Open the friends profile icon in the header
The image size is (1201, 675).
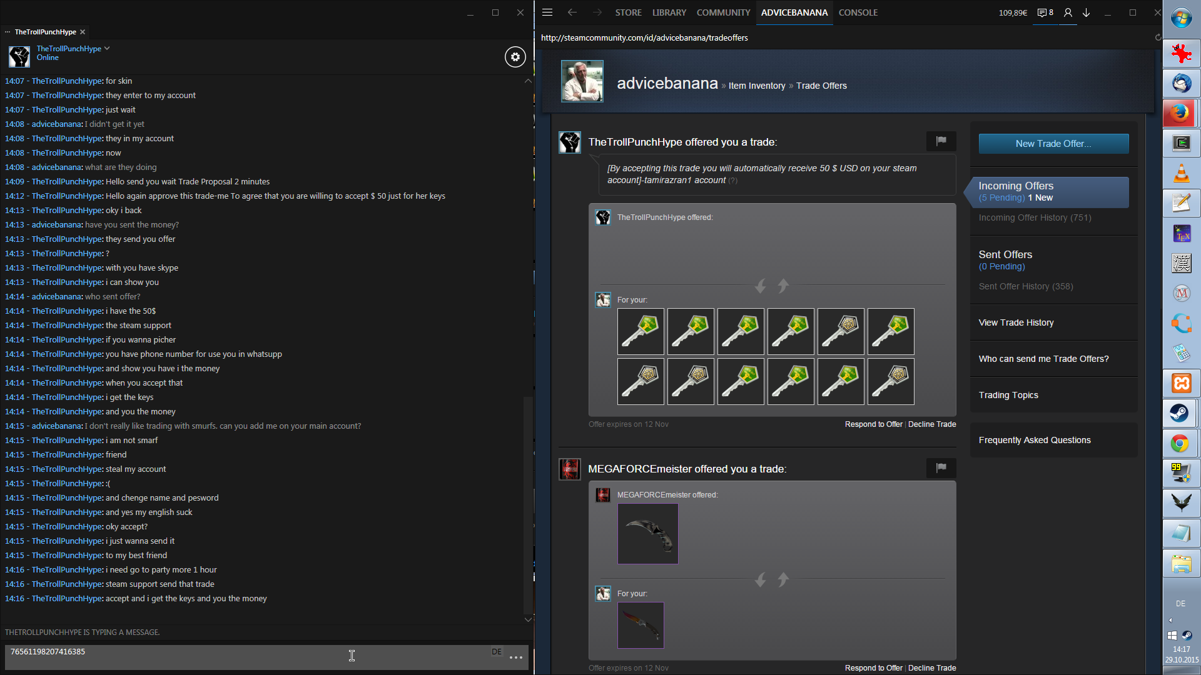[x=1068, y=12]
